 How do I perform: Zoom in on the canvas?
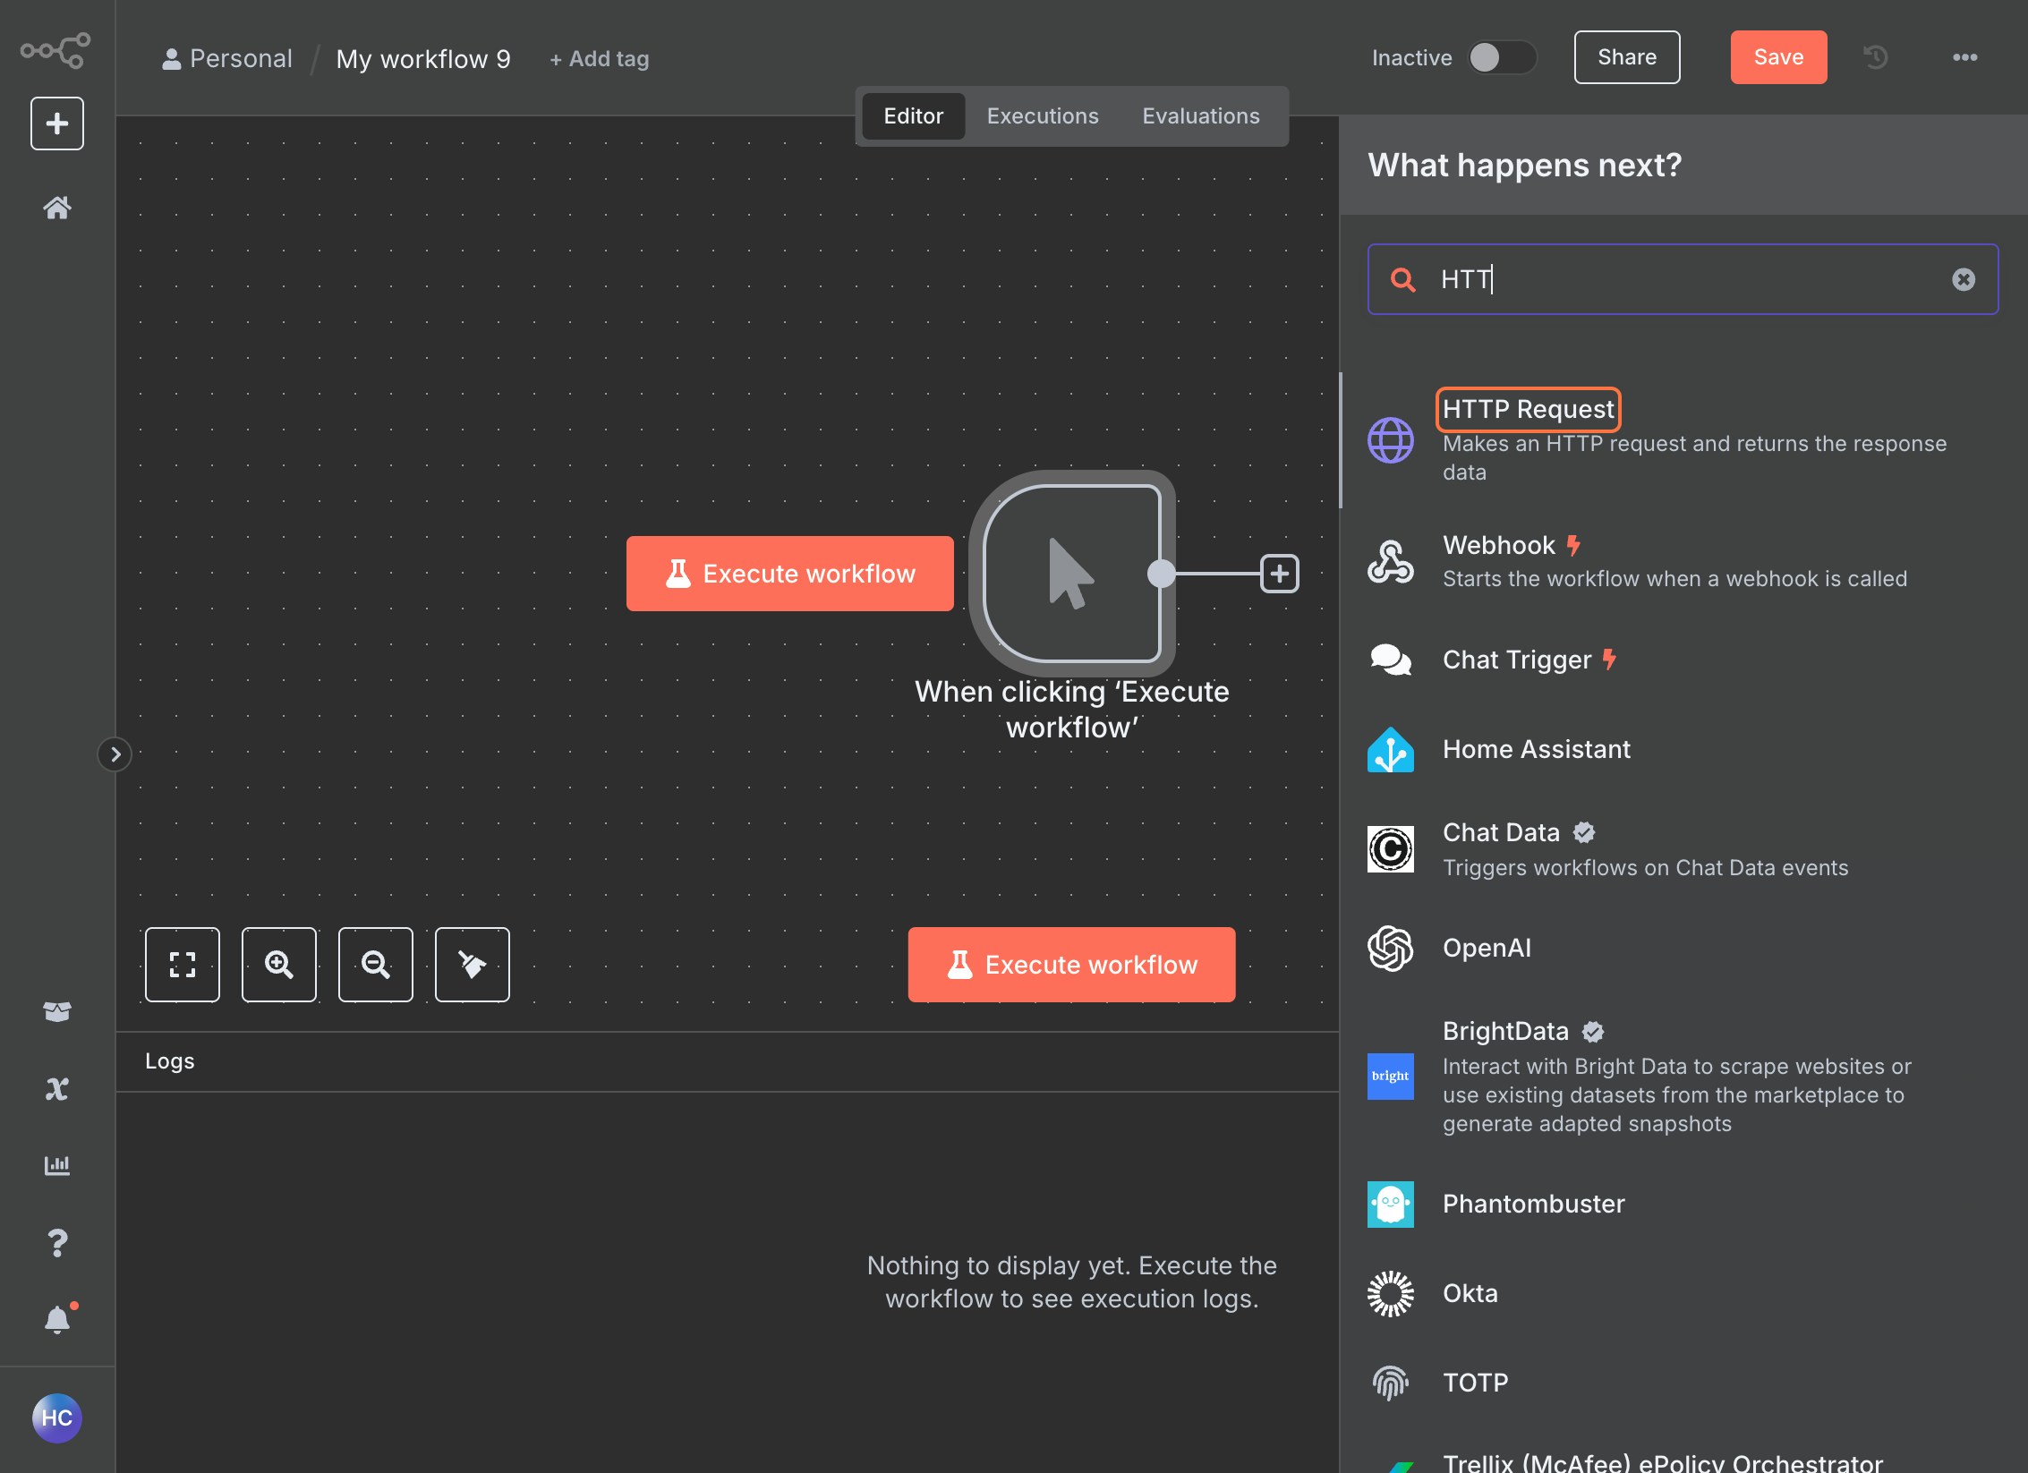point(279,965)
